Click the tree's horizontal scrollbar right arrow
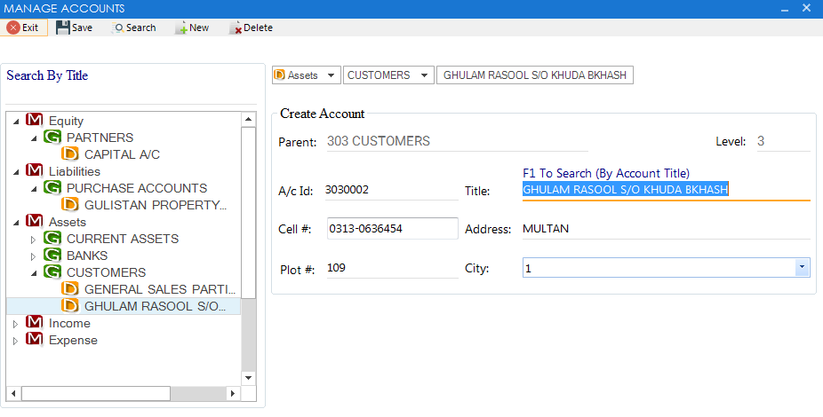 point(233,393)
